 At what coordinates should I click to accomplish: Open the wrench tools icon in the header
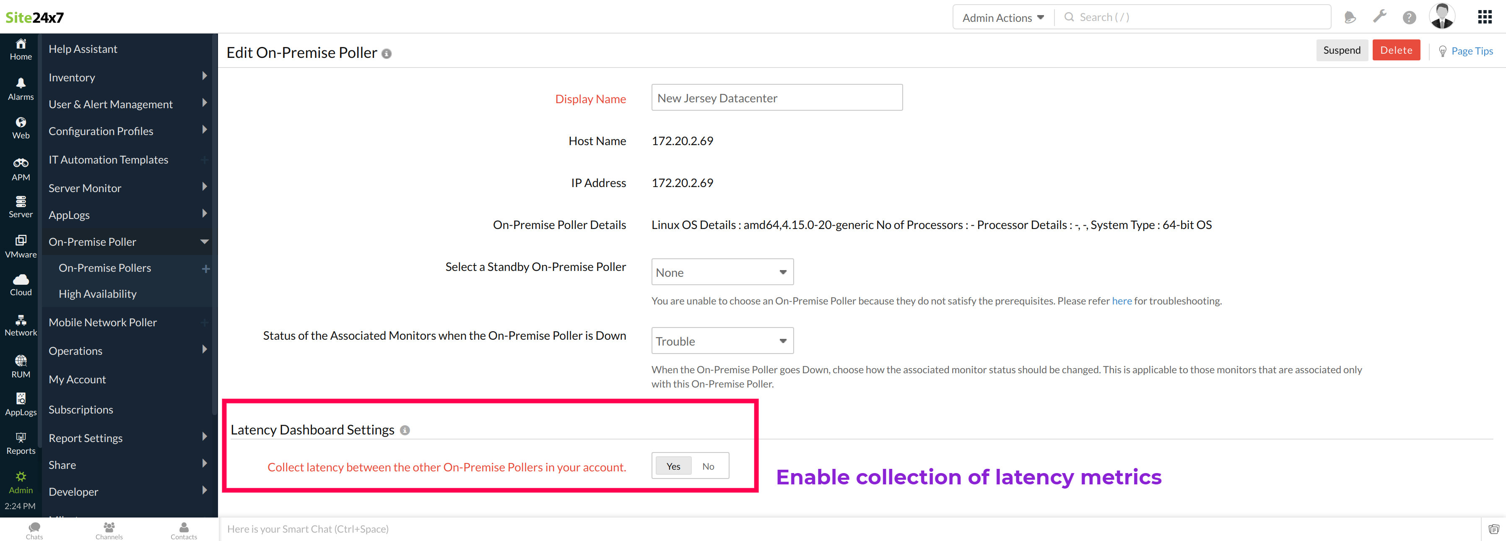(x=1380, y=17)
